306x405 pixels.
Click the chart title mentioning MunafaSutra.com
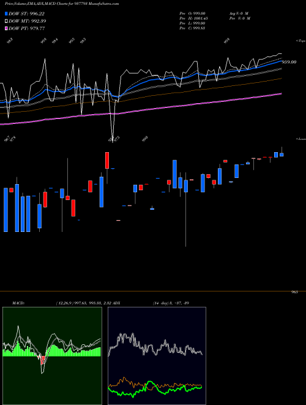[x=62, y=4]
